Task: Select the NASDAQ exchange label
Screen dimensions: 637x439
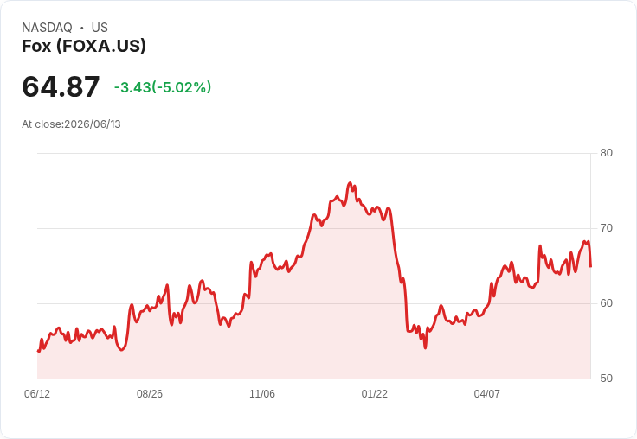Action: click(x=47, y=28)
